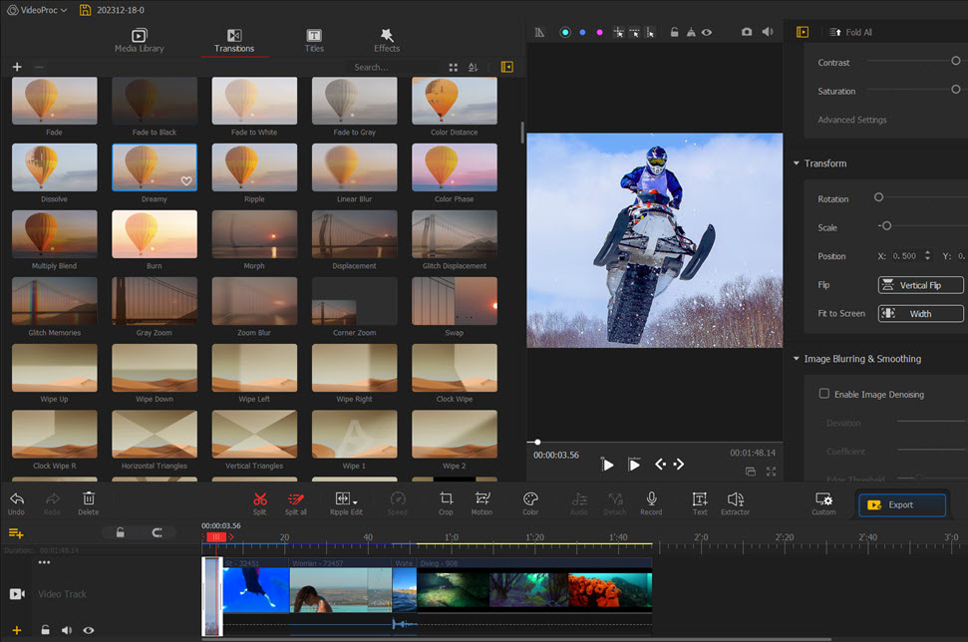Screen dimensions: 968x642
Task: Switch to the Media Library tab
Action: pyautogui.click(x=139, y=40)
